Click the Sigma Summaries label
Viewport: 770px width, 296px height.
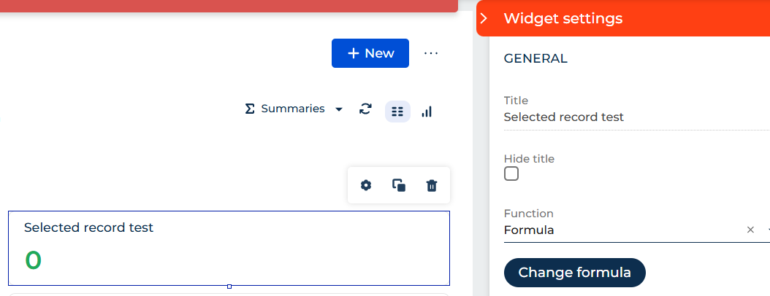285,109
